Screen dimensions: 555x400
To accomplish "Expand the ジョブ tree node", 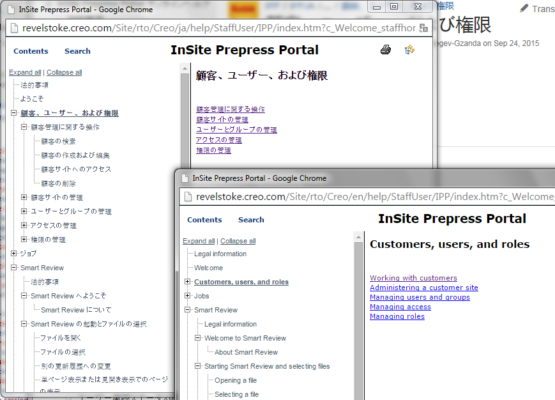I will 14,254.
